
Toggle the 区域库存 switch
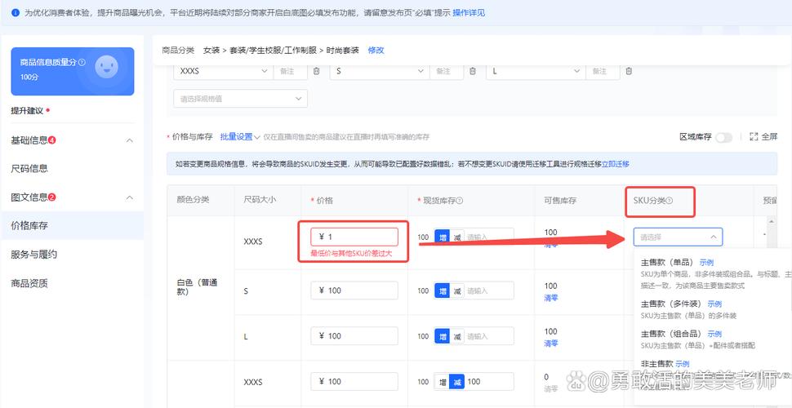pos(723,137)
